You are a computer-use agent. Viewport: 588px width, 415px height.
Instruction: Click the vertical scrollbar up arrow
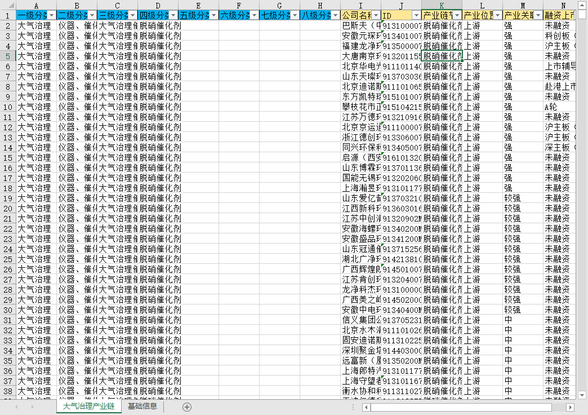(x=582, y=5)
